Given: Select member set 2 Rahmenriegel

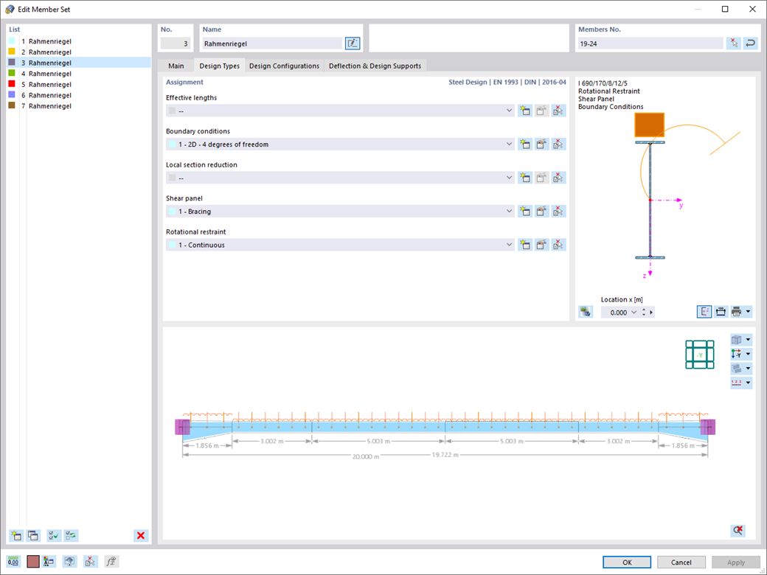Looking at the screenshot, I should point(79,52).
